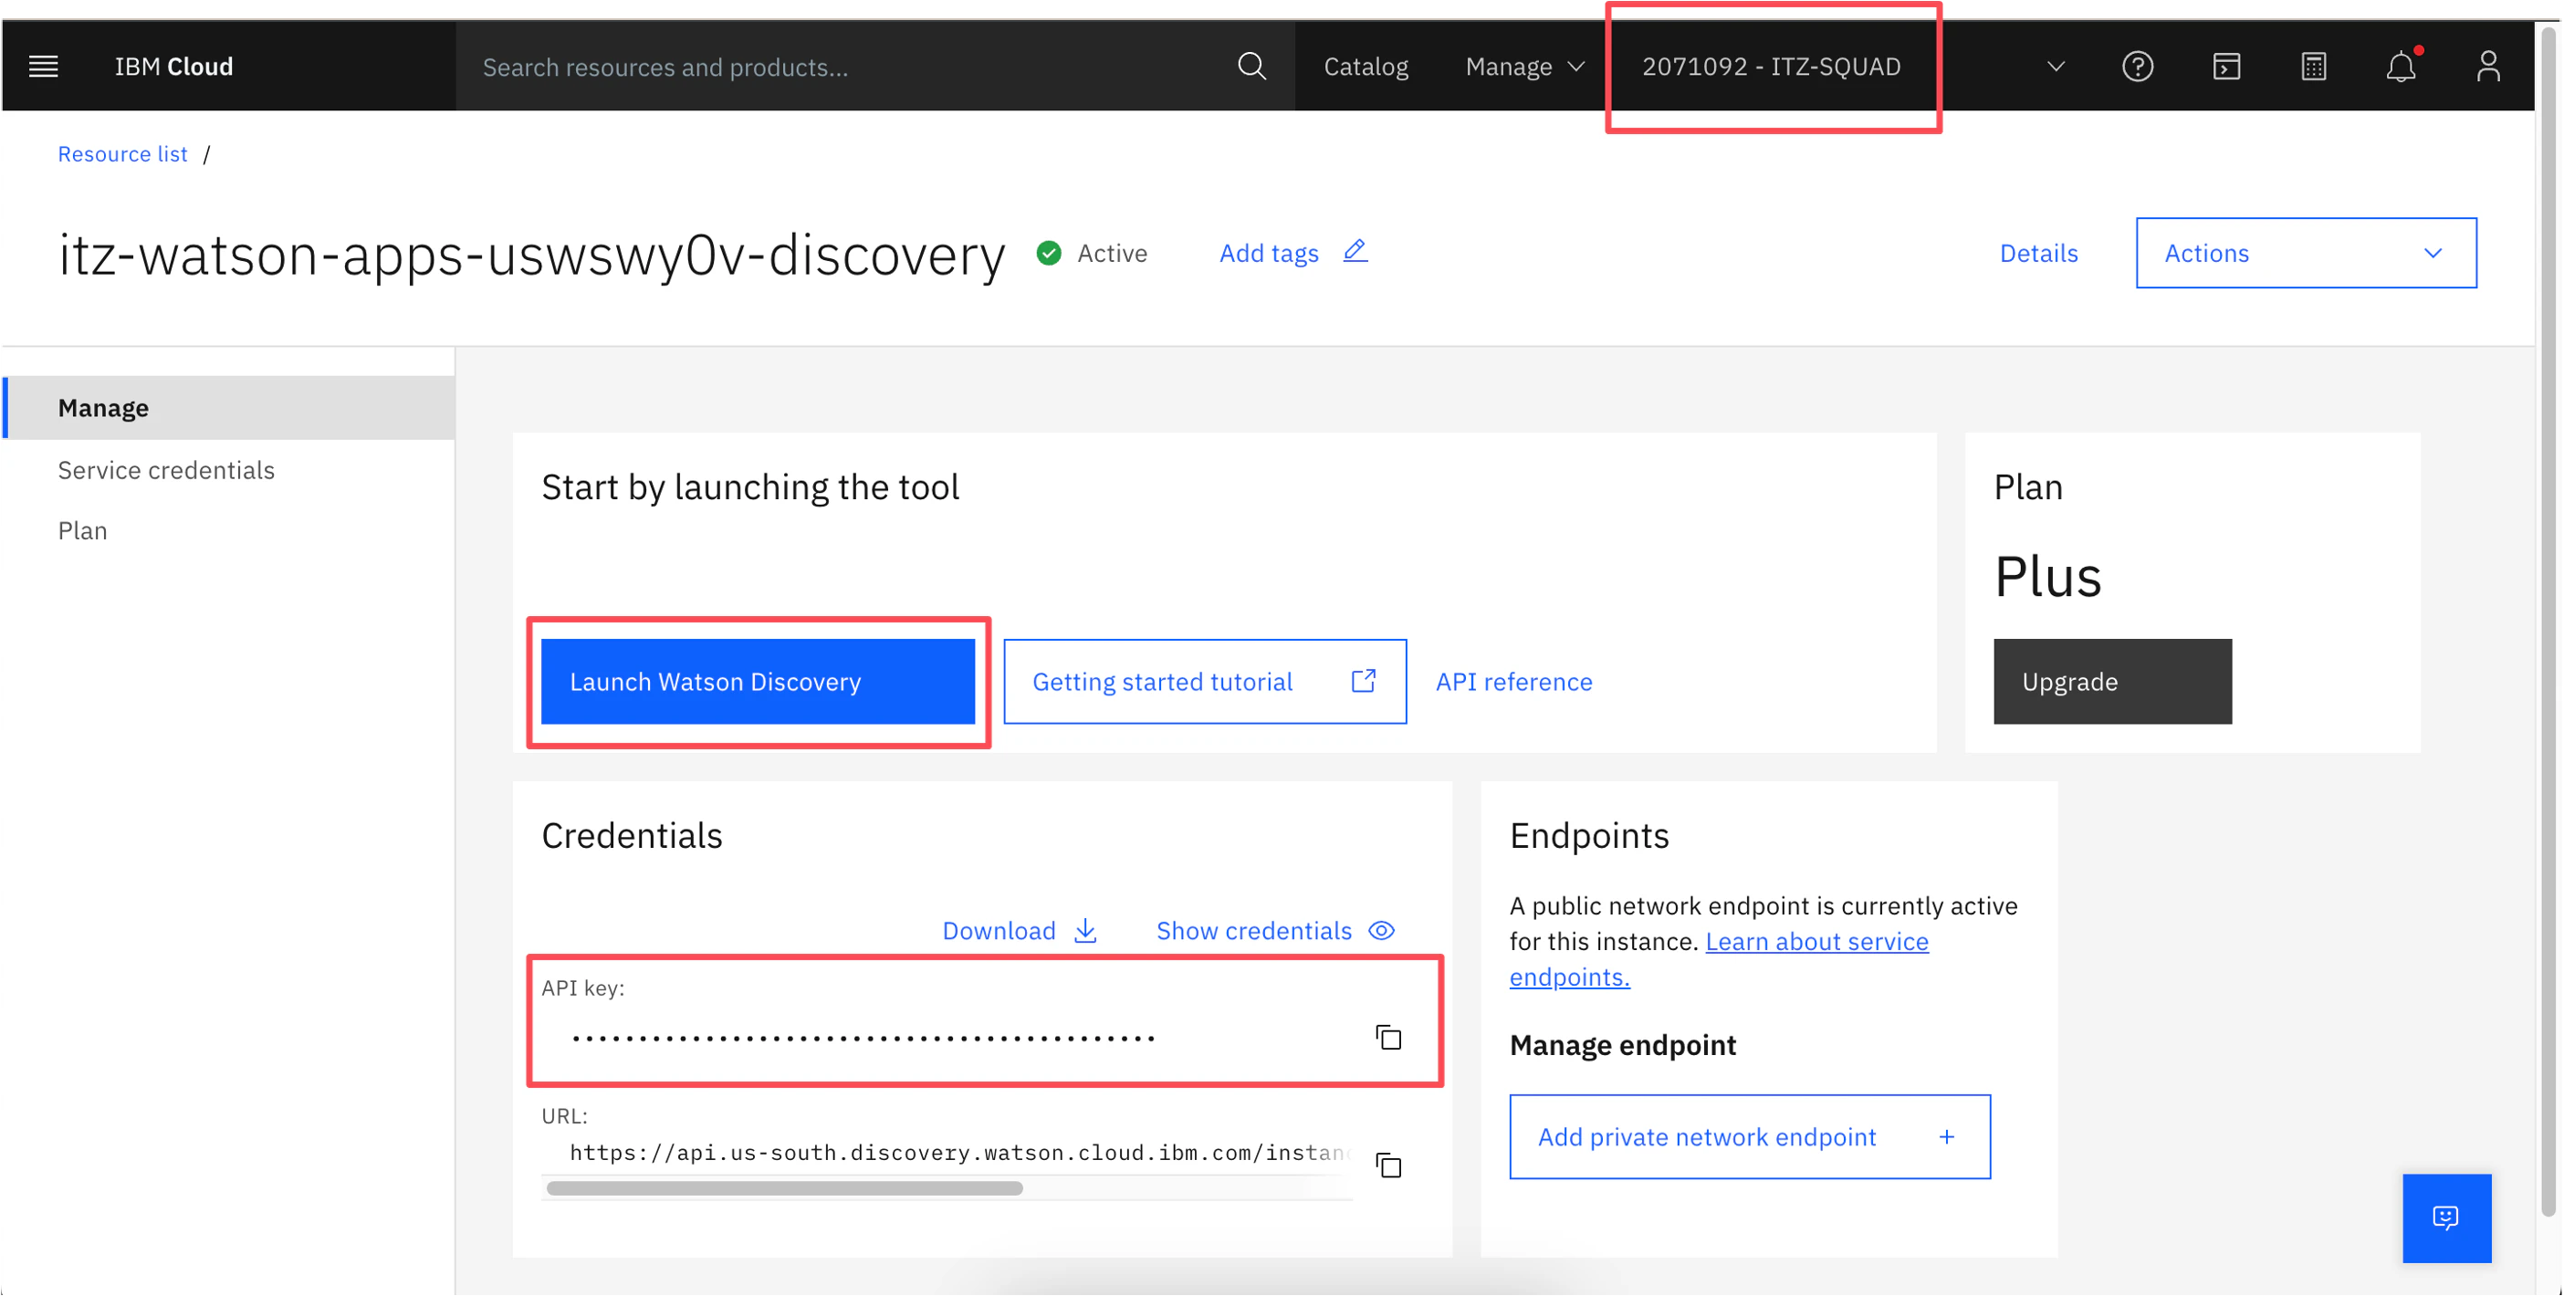The width and height of the screenshot is (2564, 1296).
Task: Open the notifications bell
Action: point(2400,67)
